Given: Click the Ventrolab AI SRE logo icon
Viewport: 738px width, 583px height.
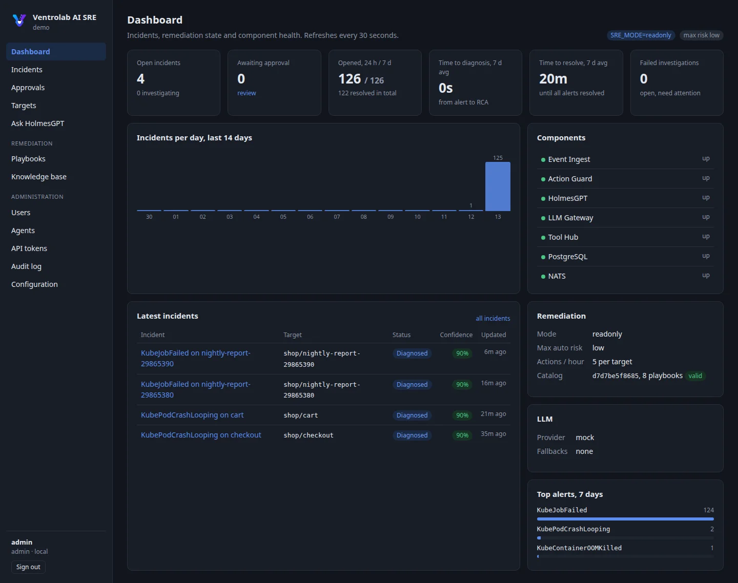Looking at the screenshot, I should 19,20.
